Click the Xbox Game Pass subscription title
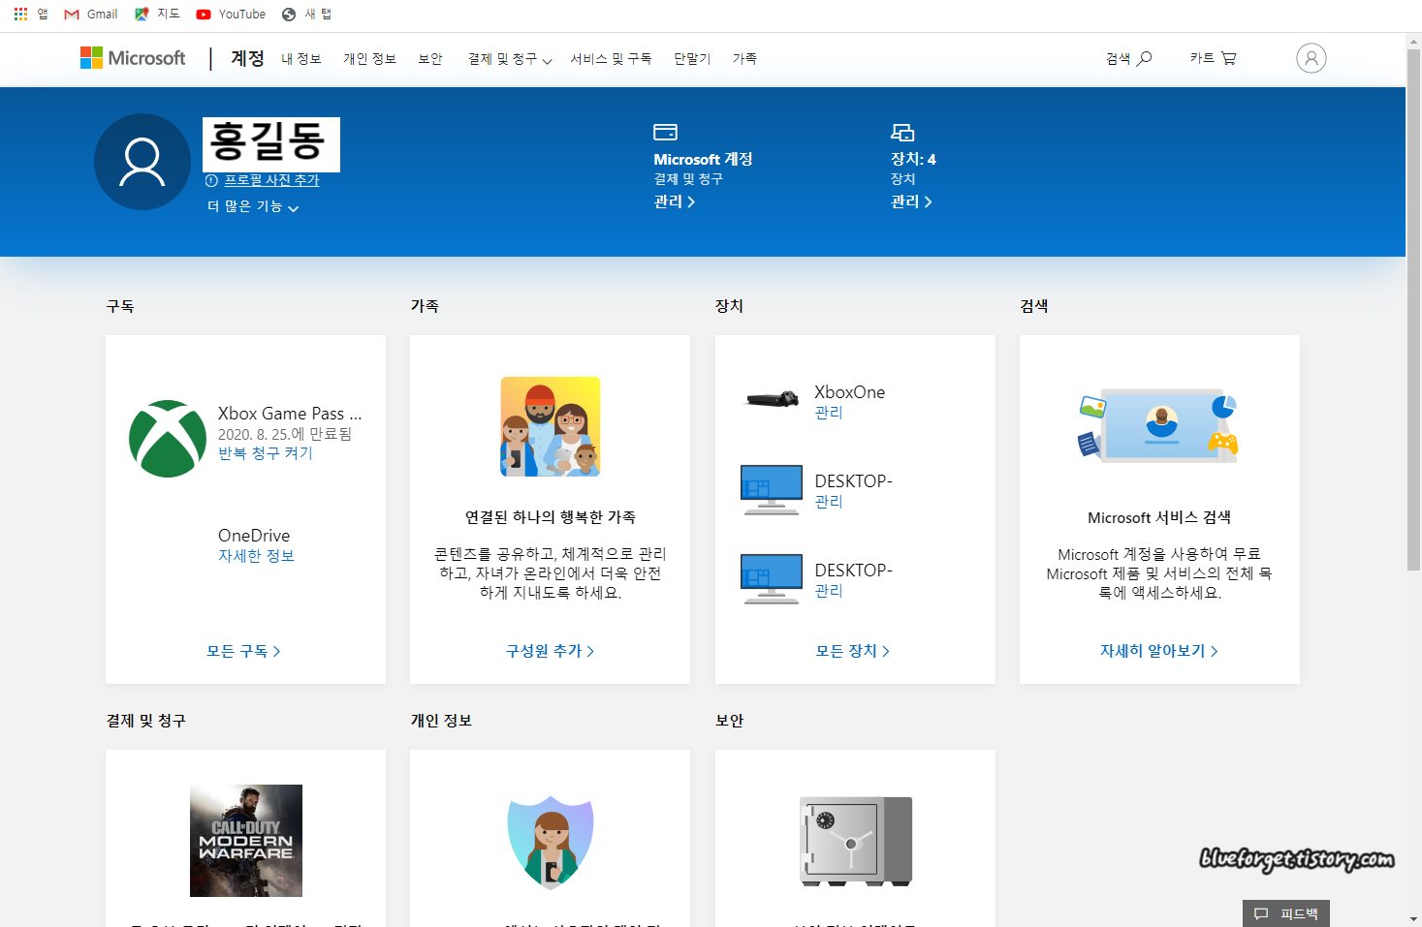 point(290,414)
